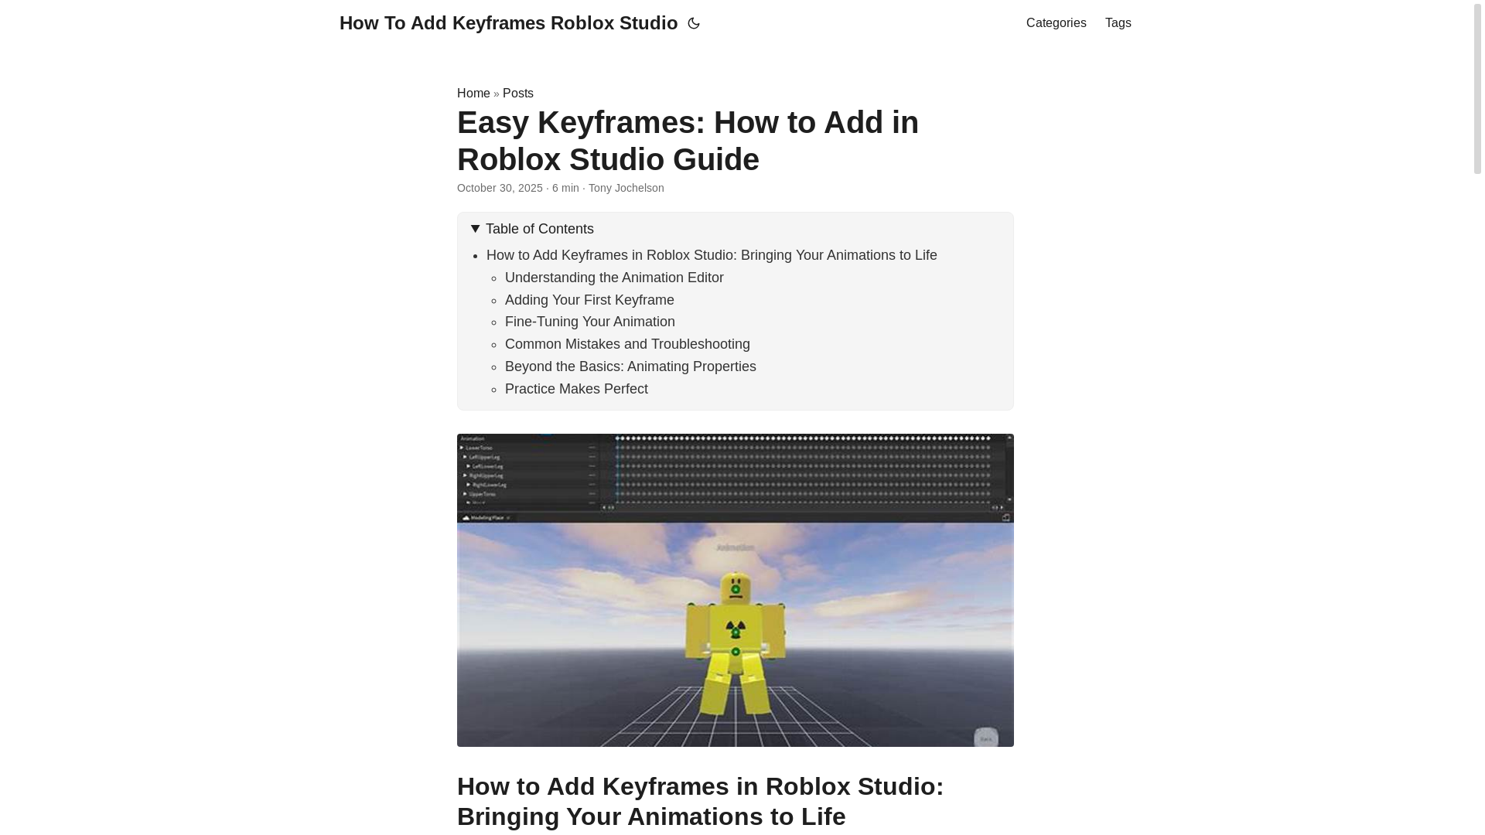Toggle dark mode with the moon icon
This screenshot has width=1485, height=835.
[694, 23]
